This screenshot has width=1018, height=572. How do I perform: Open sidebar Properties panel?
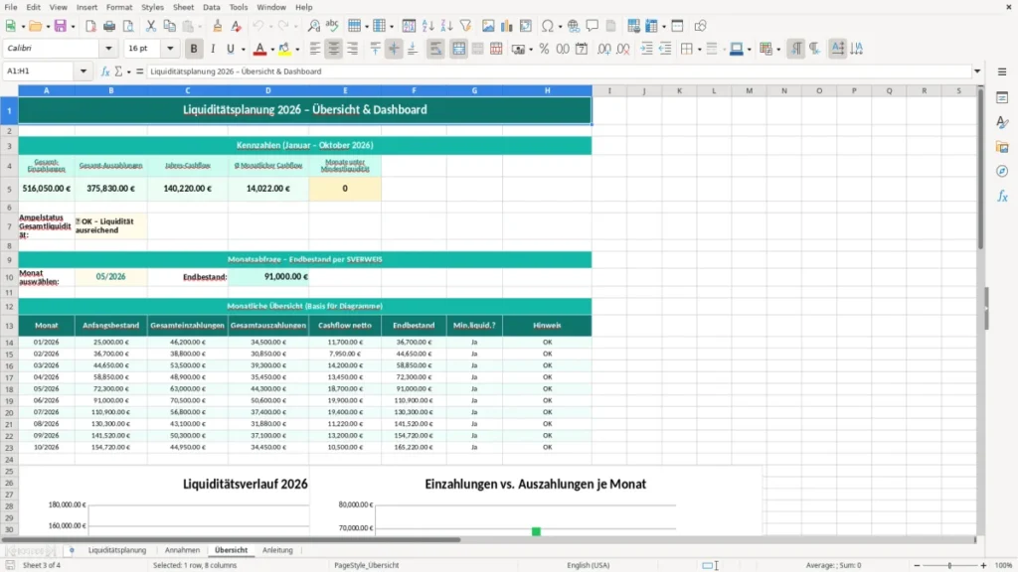point(1002,97)
